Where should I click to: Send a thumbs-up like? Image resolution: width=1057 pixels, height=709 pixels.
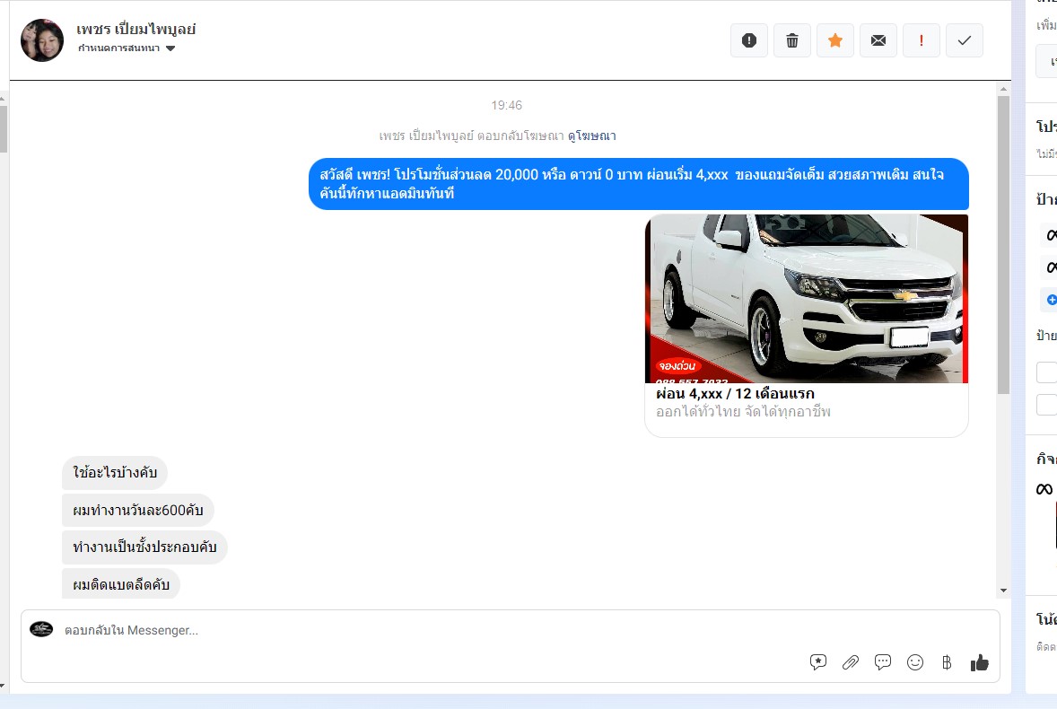(x=979, y=662)
